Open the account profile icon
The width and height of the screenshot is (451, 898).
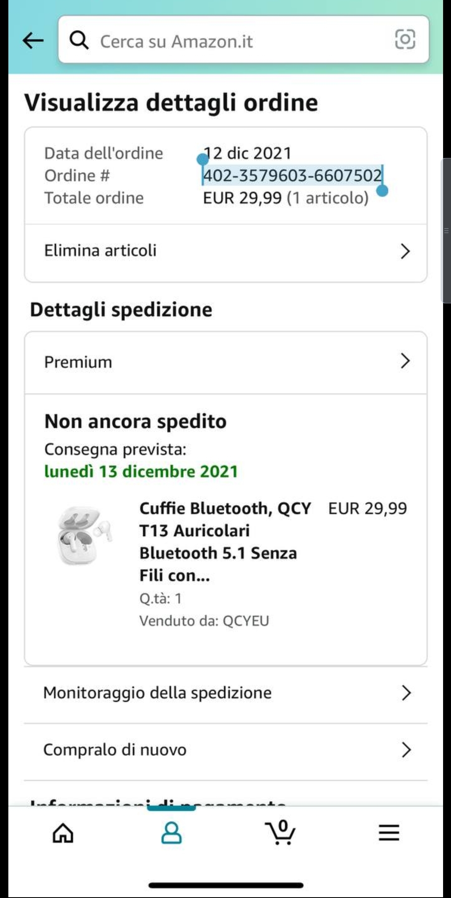171,833
